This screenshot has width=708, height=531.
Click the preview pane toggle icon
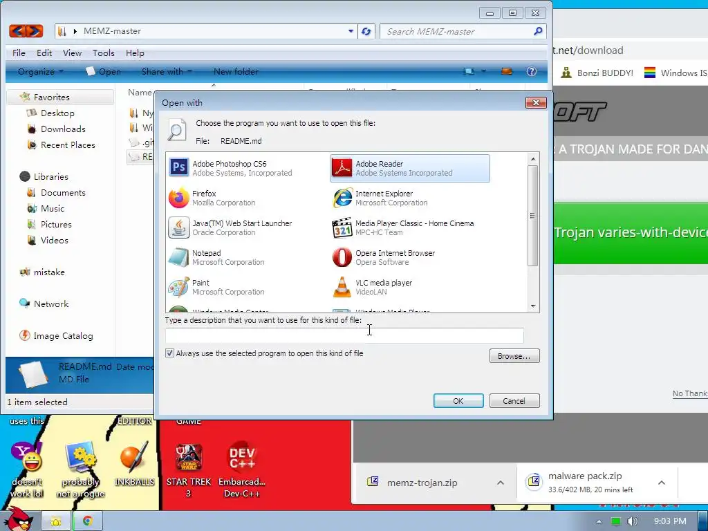(507, 71)
